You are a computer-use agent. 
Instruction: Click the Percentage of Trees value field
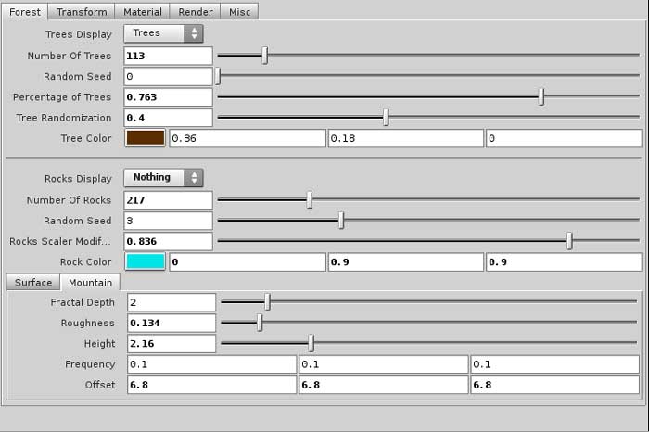(168, 97)
